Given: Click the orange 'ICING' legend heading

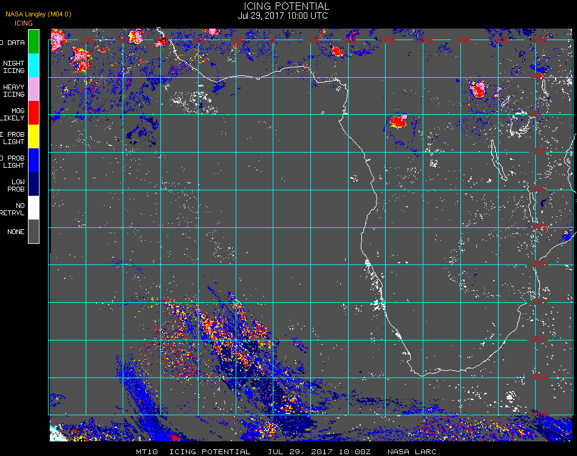Looking at the screenshot, I should point(24,23).
